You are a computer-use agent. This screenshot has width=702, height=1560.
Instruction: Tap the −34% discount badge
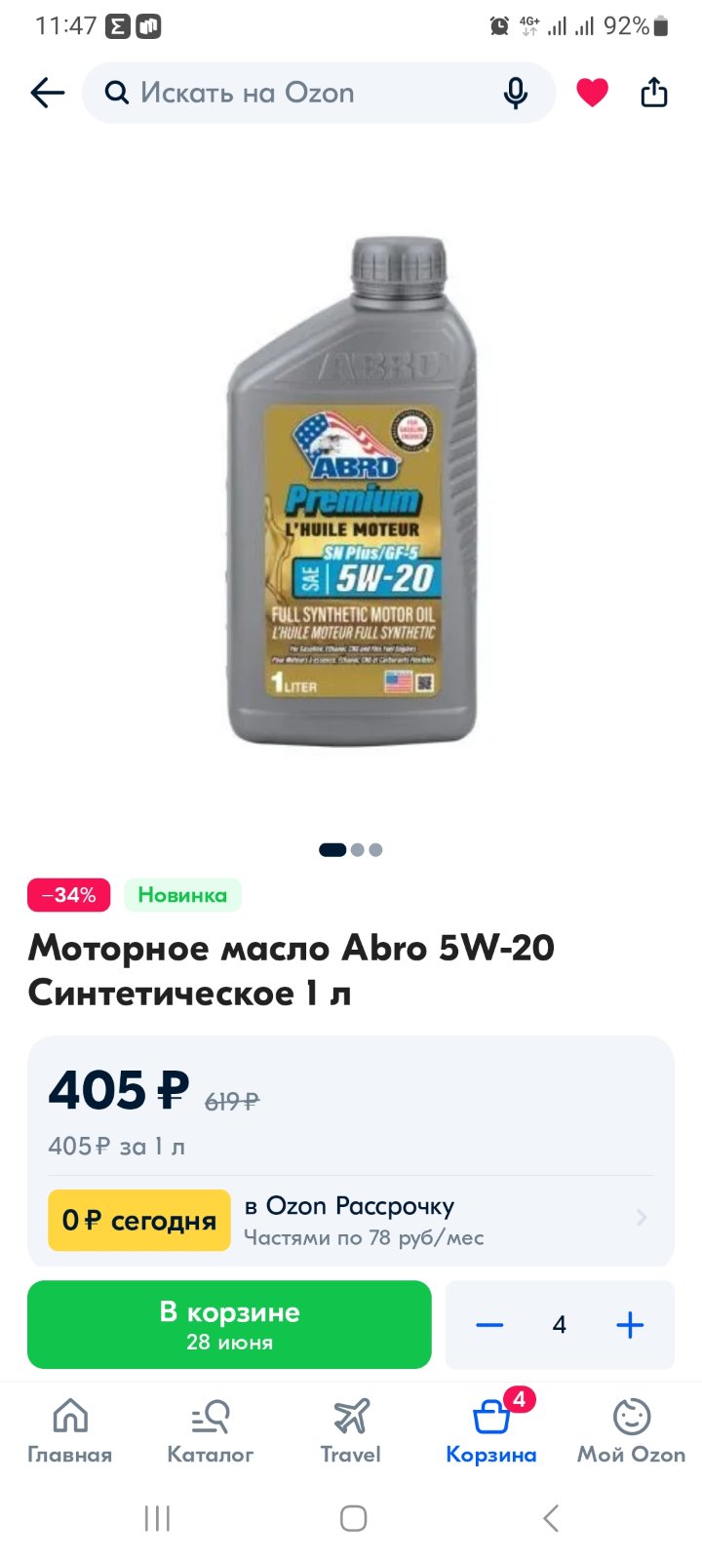point(68,895)
